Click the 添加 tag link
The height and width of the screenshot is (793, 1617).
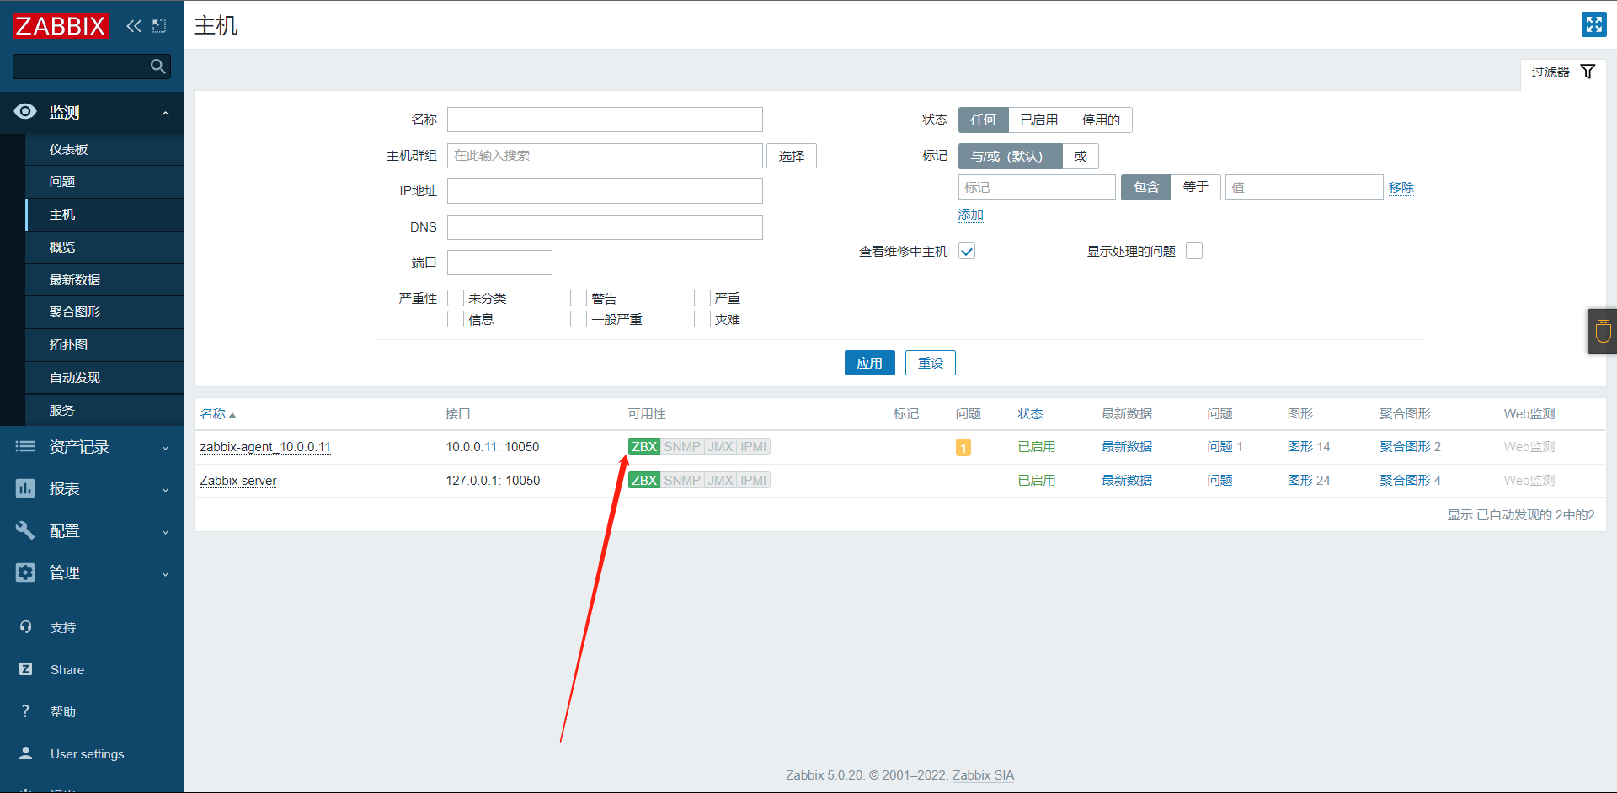[971, 215]
